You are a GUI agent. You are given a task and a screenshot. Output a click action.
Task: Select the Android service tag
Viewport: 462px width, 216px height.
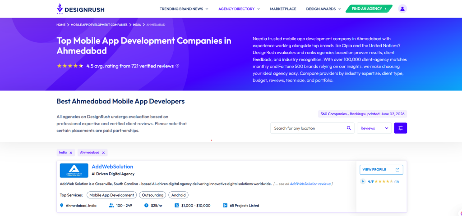pyautogui.click(x=178, y=195)
